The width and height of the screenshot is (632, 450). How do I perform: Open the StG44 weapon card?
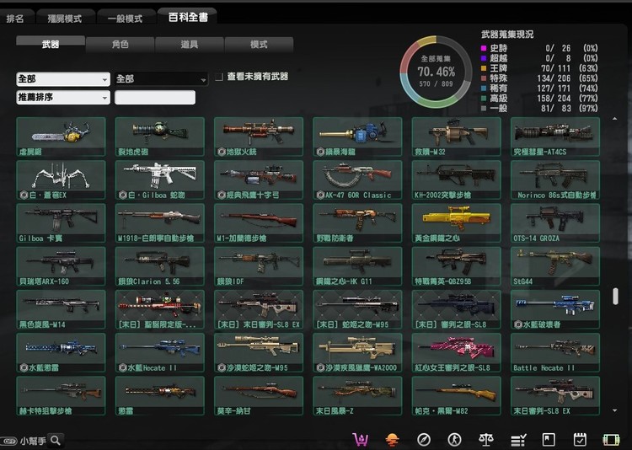555,266
